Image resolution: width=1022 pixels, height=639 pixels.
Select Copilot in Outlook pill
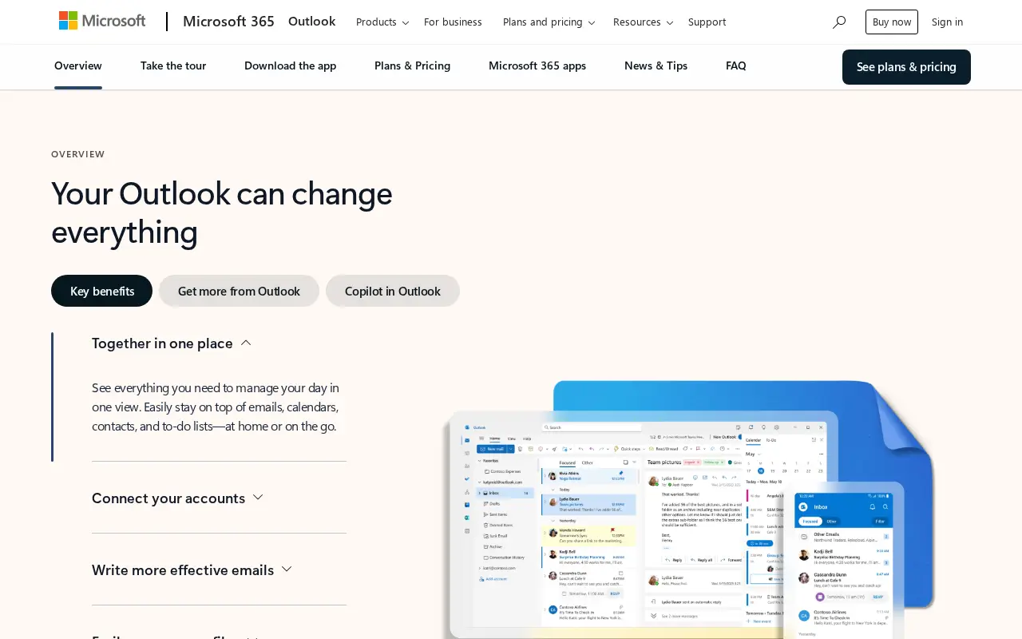tap(393, 291)
